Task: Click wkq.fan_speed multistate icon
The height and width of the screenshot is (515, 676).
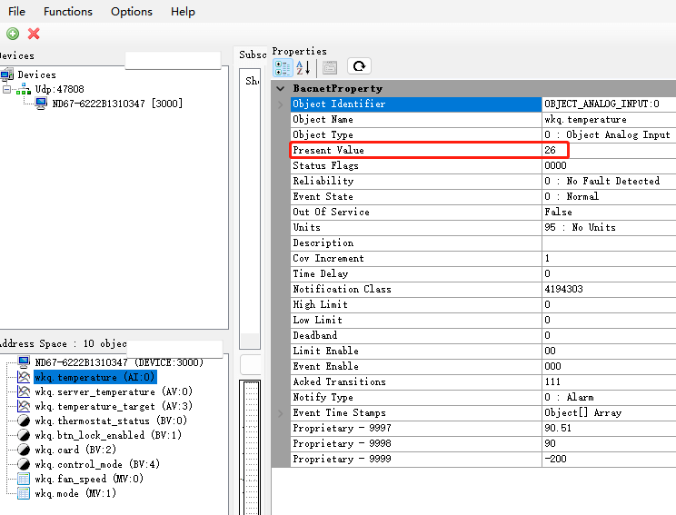Action: [x=24, y=479]
